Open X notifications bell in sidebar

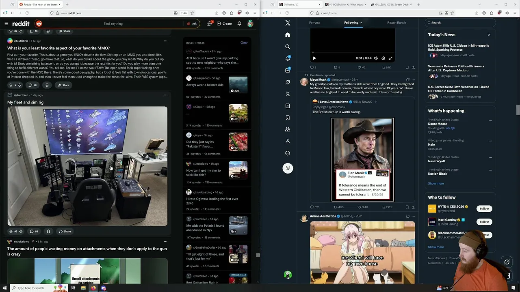click(x=288, y=58)
